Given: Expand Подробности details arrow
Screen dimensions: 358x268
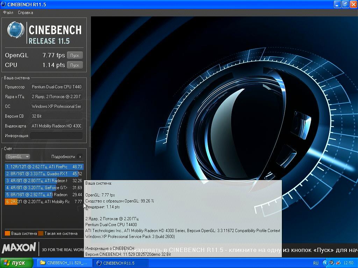Looking at the screenshot, I should pos(80,157).
